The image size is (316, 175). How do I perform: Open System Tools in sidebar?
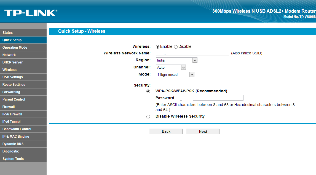23,159
